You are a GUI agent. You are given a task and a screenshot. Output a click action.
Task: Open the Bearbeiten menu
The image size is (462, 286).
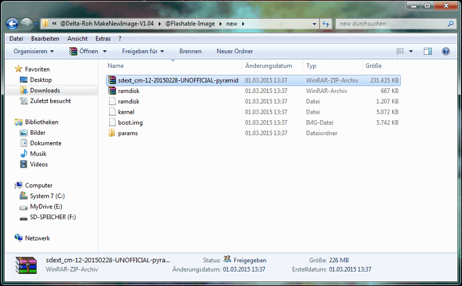coord(45,39)
